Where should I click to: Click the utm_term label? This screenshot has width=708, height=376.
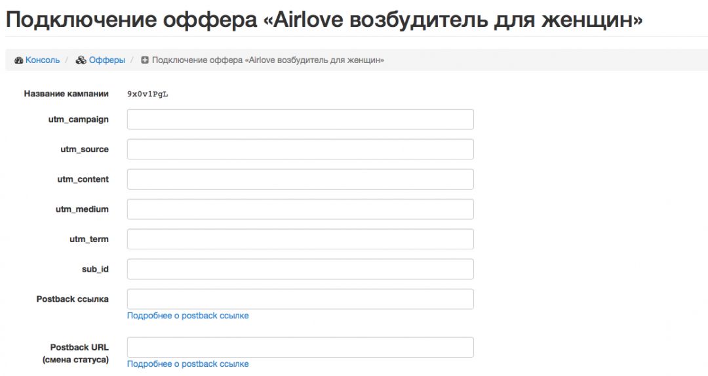89,240
